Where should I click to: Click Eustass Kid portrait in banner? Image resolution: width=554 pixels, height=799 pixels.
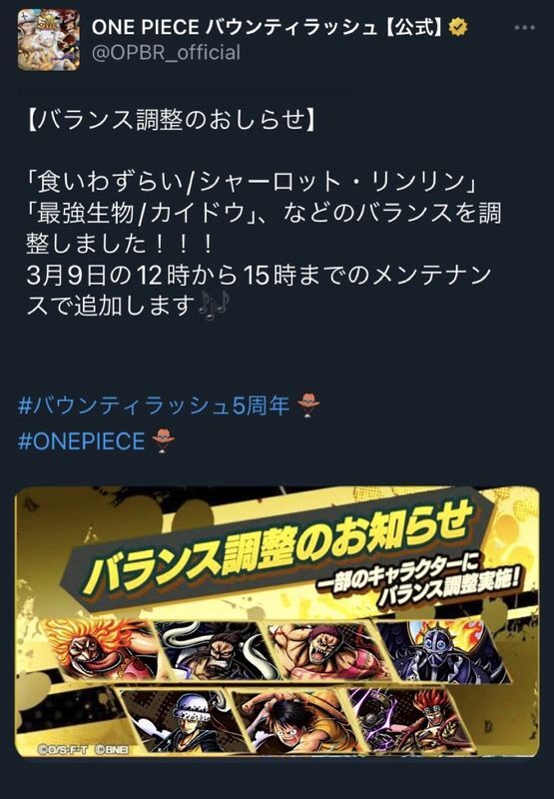click(x=410, y=718)
